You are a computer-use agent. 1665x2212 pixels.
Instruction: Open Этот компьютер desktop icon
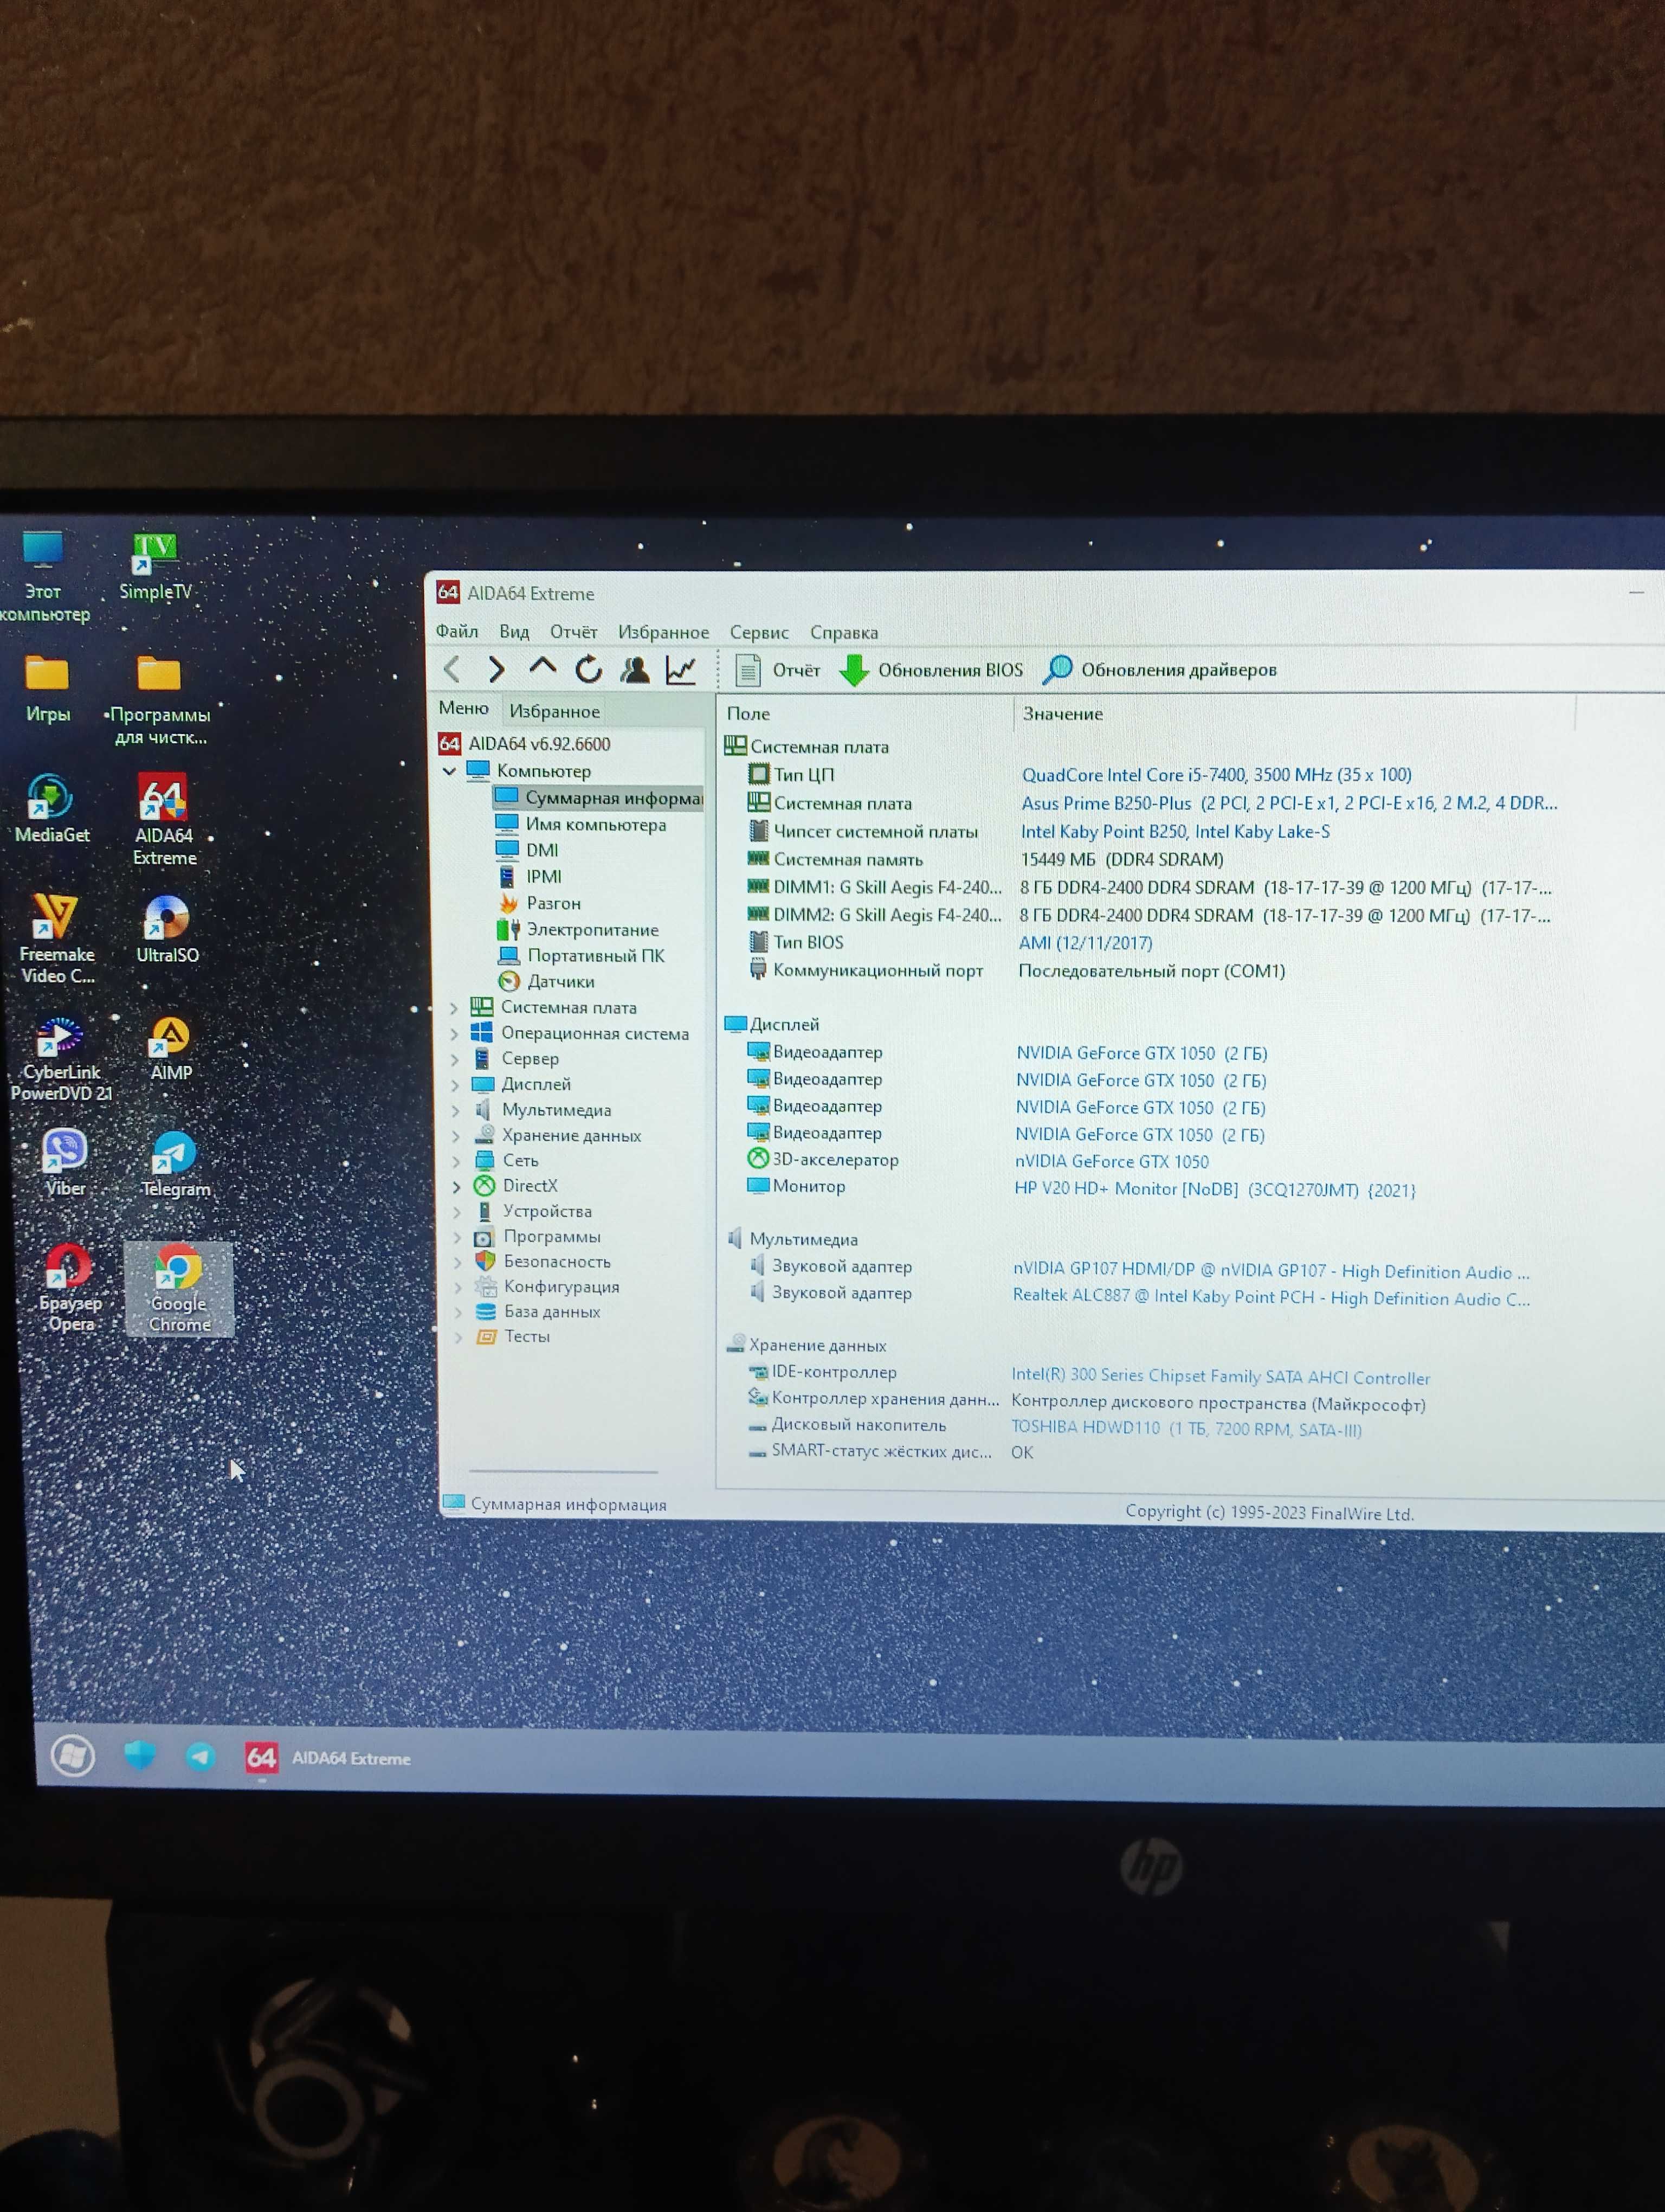click(43, 576)
